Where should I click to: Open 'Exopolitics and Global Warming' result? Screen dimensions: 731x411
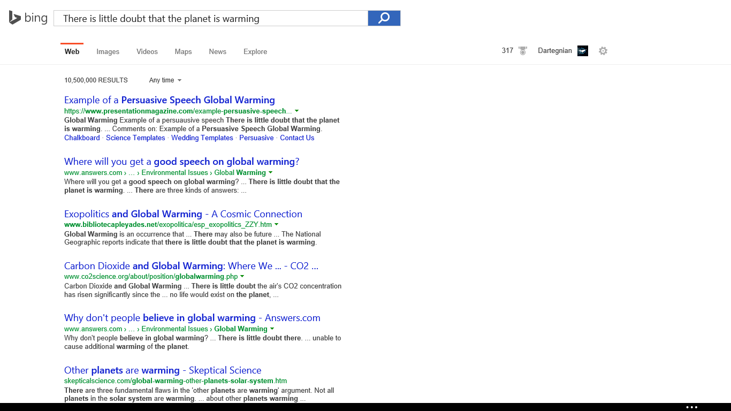183,214
